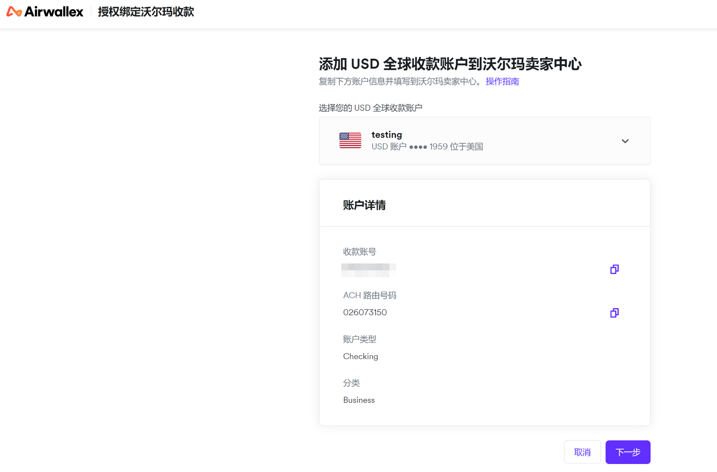
Task: Select the testing account name
Action: click(387, 135)
